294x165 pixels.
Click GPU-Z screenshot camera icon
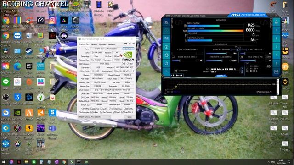pos(125,44)
